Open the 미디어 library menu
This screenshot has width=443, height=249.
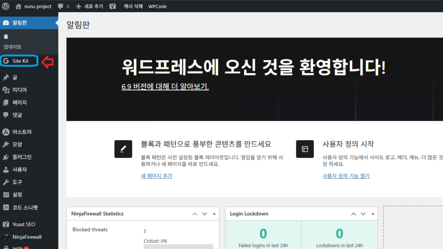[x=19, y=90]
